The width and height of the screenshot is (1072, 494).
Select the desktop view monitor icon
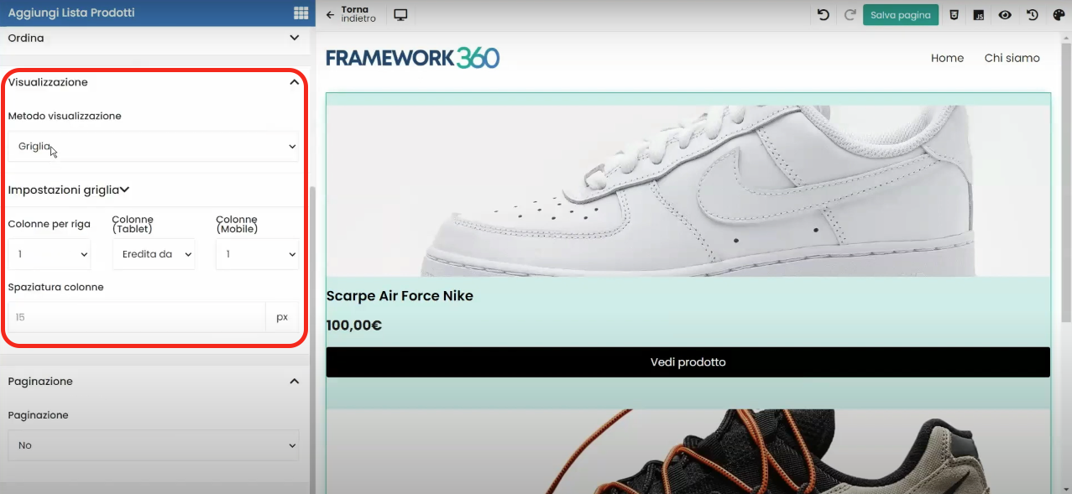coord(400,14)
